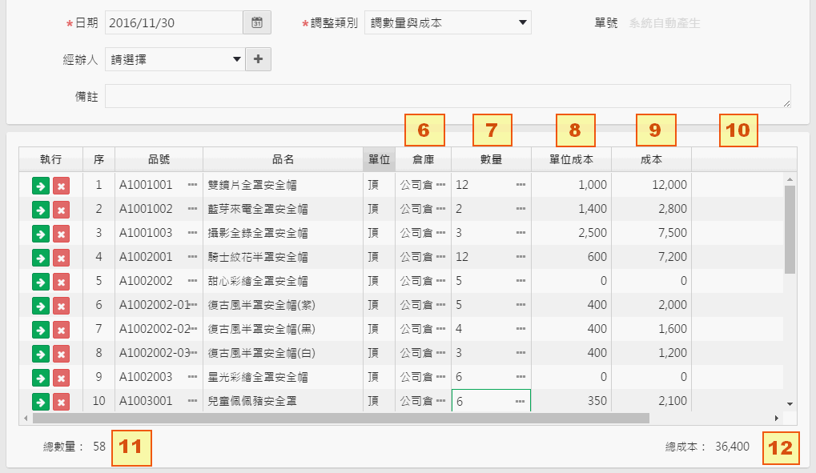Image resolution: width=816 pixels, height=473 pixels.
Task: Open item lookup dots beside A1002001
Action: pyautogui.click(x=192, y=257)
